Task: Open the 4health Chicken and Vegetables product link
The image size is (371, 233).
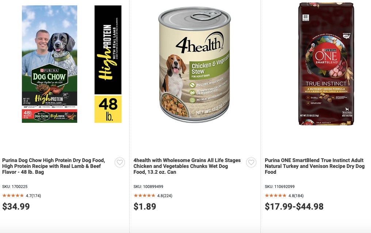Action: click(x=187, y=166)
